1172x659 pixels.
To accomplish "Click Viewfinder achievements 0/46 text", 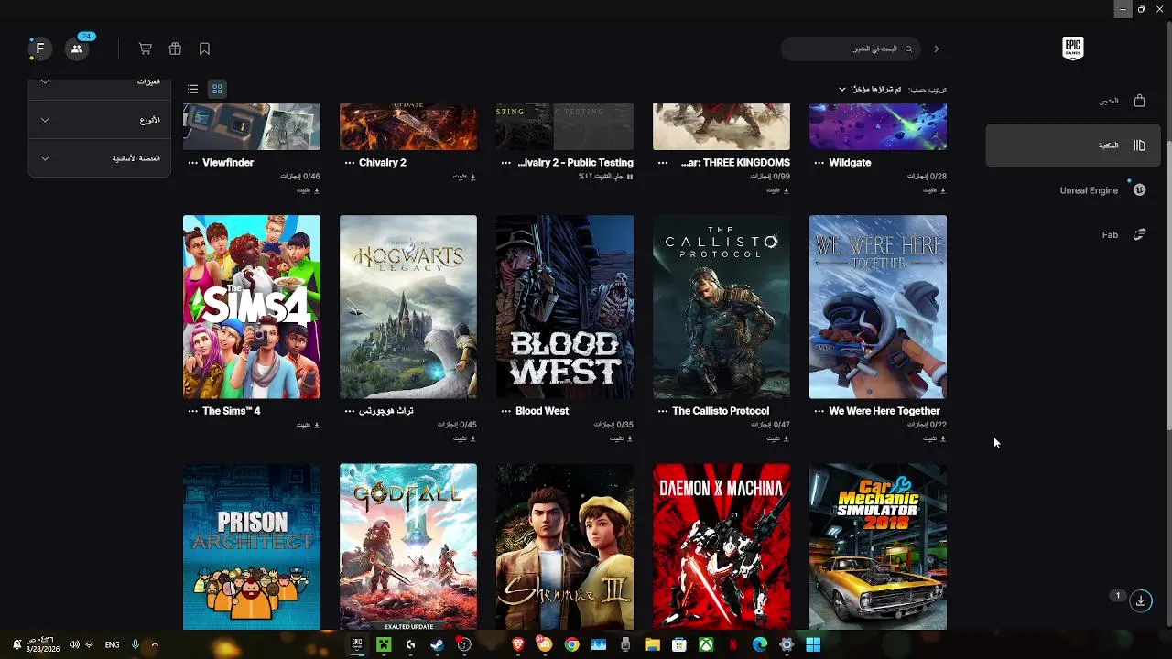I will coord(300,176).
